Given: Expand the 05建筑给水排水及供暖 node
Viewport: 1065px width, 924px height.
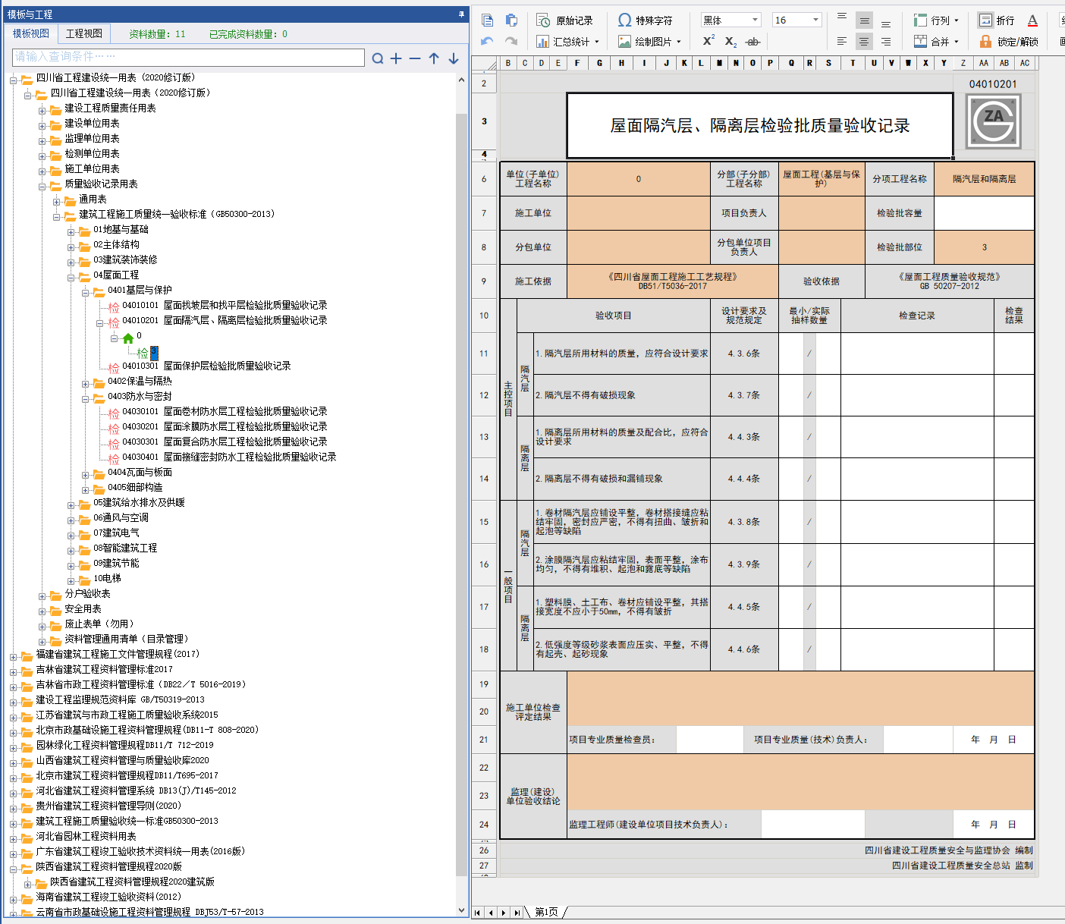Looking at the screenshot, I should pos(71,504).
